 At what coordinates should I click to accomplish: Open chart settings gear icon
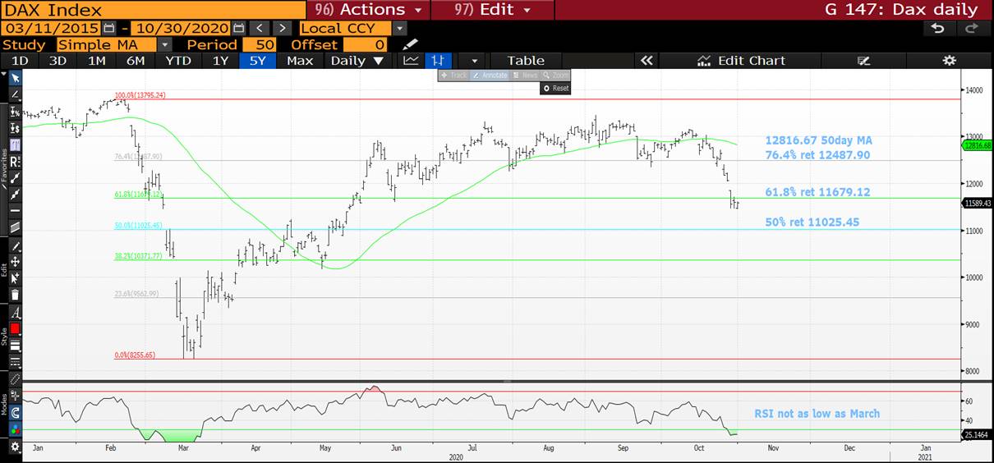[949, 61]
